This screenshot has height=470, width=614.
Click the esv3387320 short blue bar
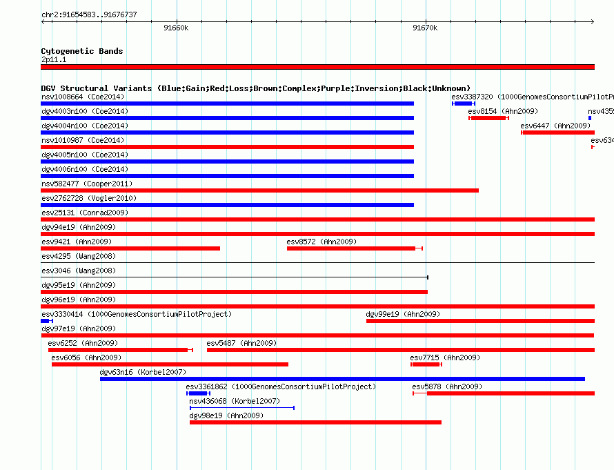tap(464, 104)
